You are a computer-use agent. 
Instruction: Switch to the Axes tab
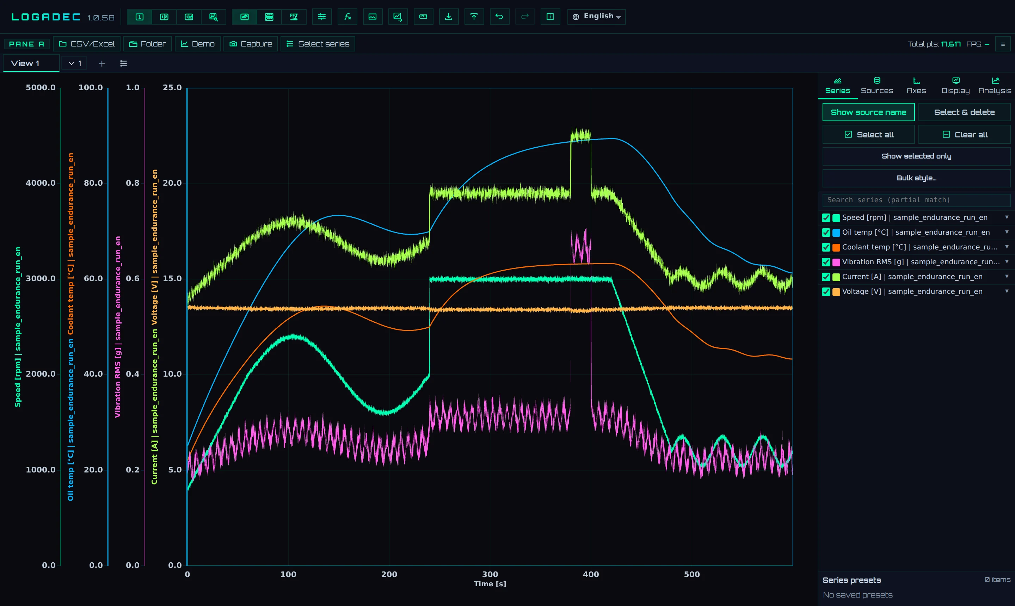pos(916,86)
